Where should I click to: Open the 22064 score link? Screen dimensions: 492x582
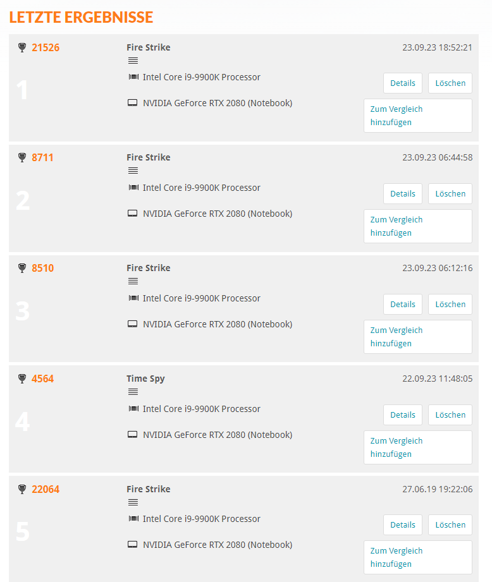pyautogui.click(x=46, y=489)
